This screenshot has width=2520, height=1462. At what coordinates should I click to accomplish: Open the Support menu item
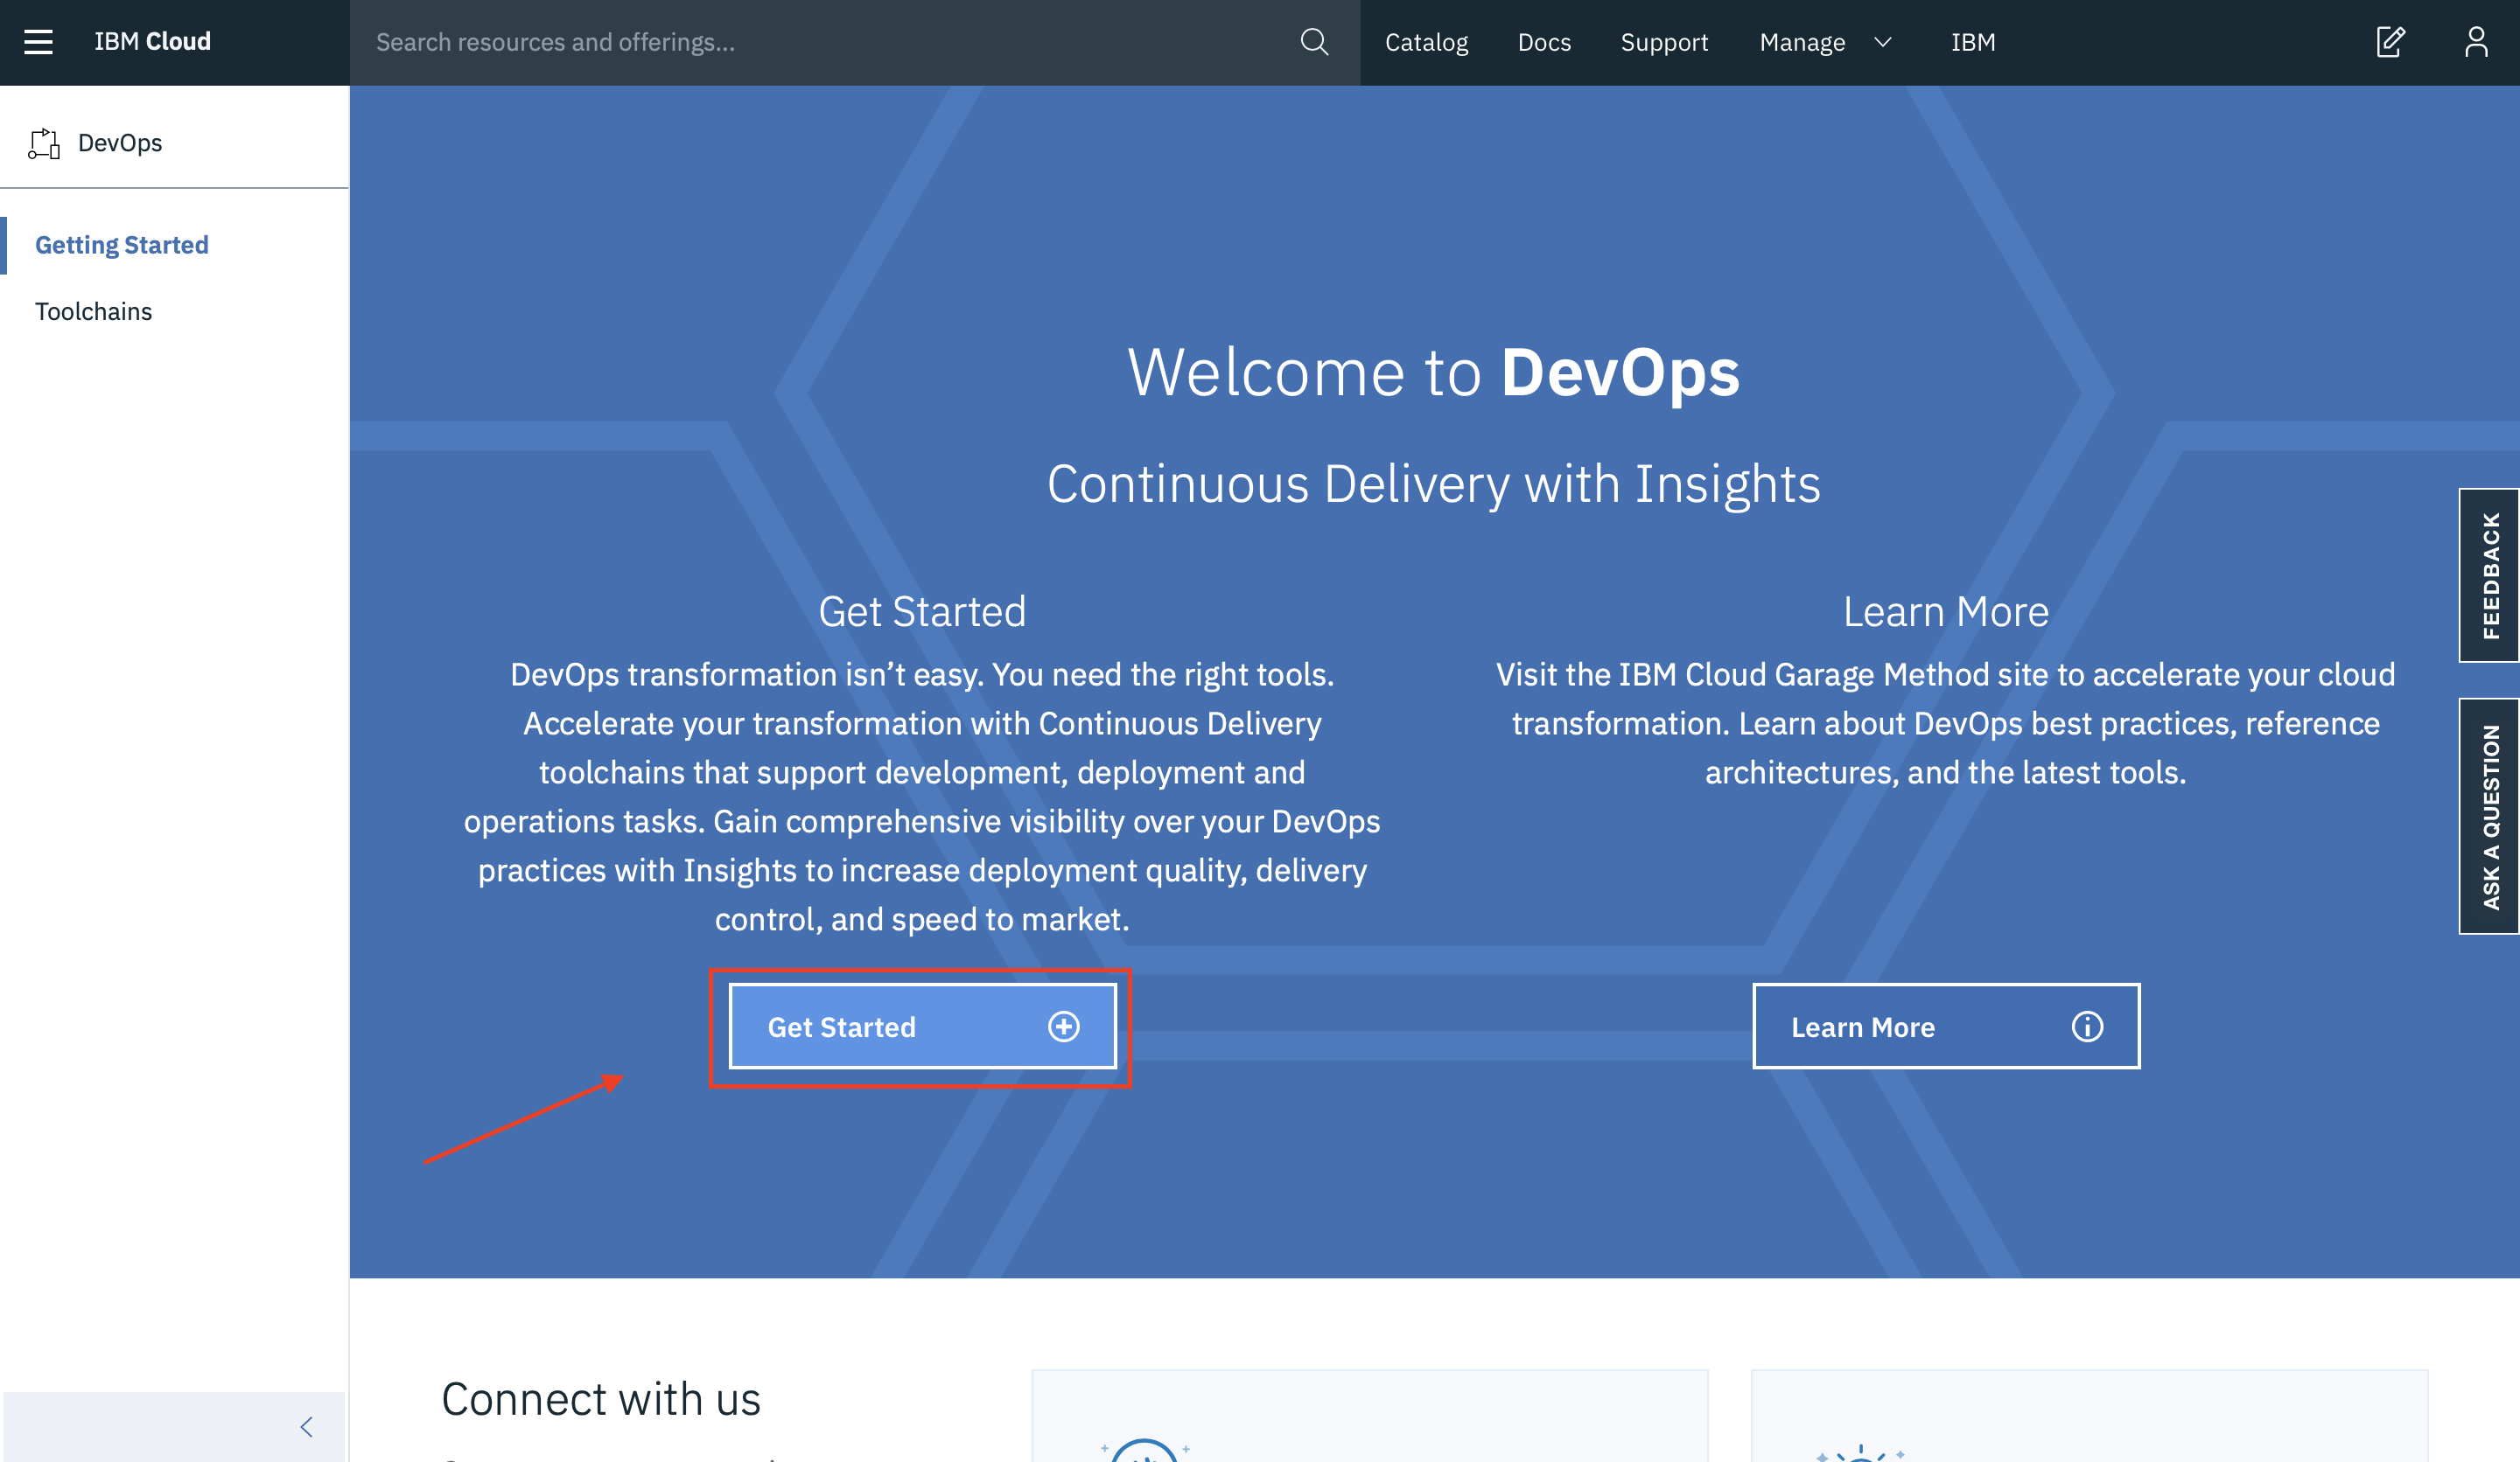coord(1664,42)
